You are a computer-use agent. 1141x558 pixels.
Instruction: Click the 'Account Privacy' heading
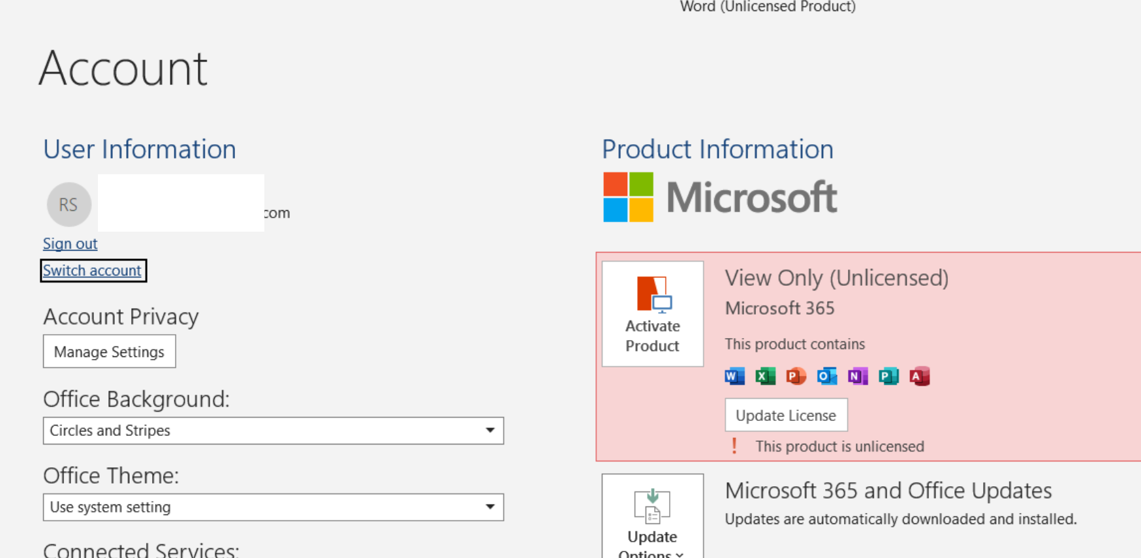121,317
